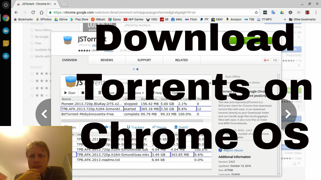This screenshot has height=180, width=321.
Task: Open a new tab
Action: click(64, 4)
